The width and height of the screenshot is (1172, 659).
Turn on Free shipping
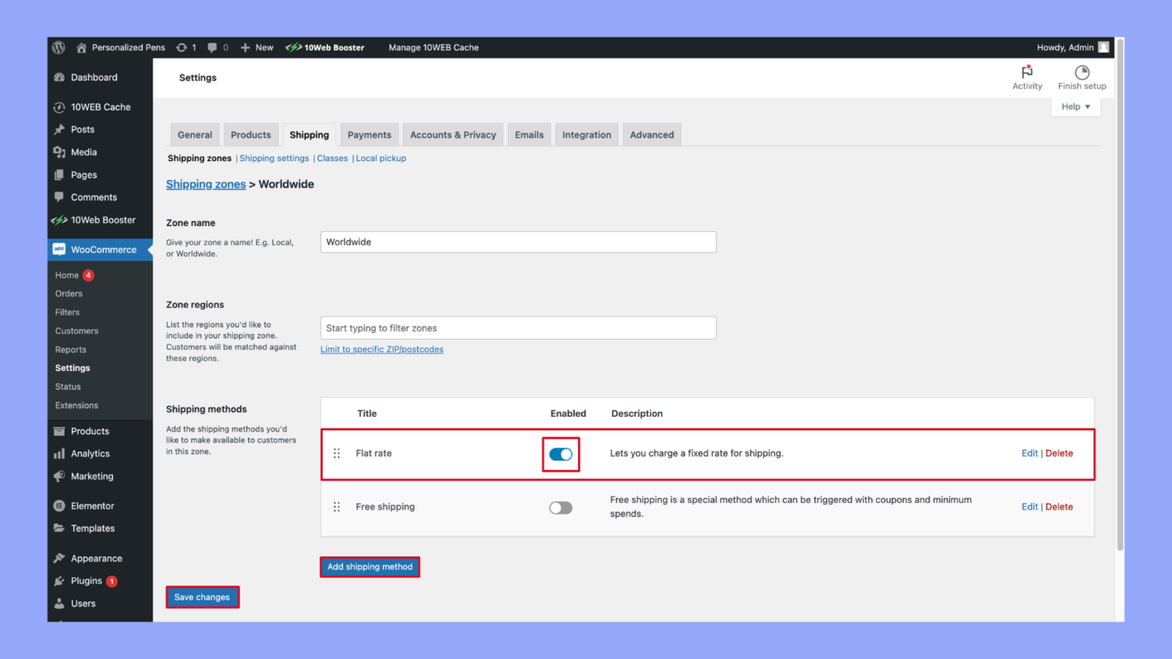(x=561, y=507)
